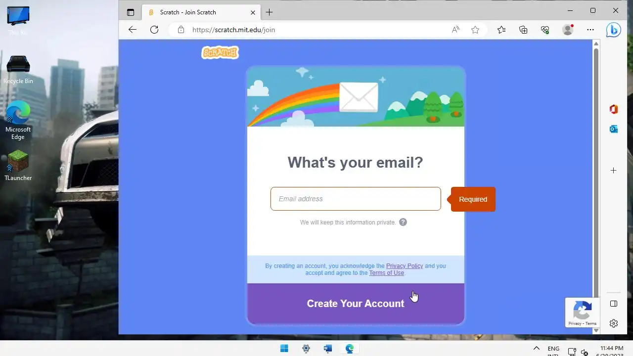Screen dimensions: 633x356
Task: Open Microsoft 365 sidebar icon
Action: tap(614, 109)
